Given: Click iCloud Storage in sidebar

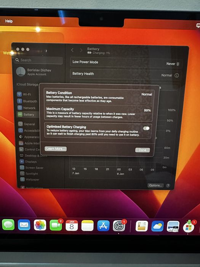Looking at the screenshot, I should pos(27,84).
